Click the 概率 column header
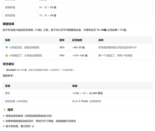This screenshot has height=131, width=155. (62, 40)
